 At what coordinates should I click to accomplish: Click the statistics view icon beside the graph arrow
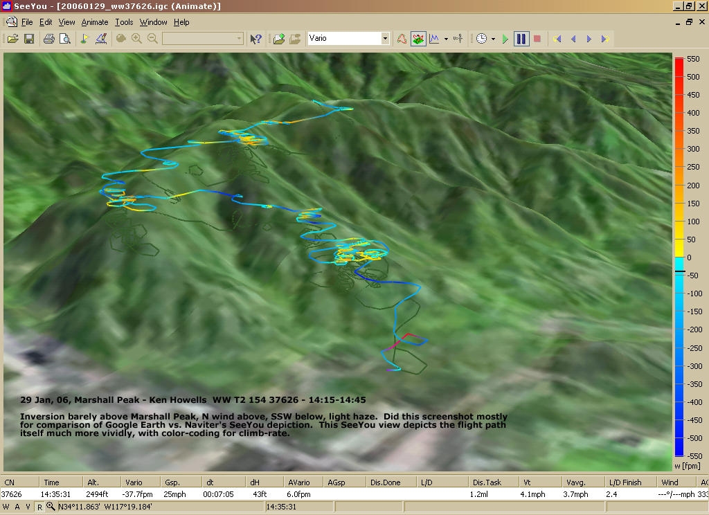(457, 39)
